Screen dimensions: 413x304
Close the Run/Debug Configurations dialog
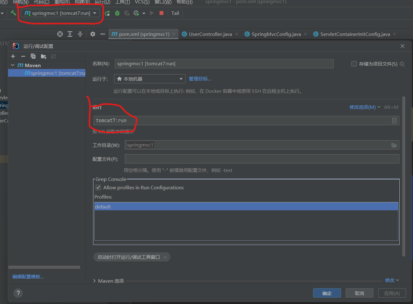click(x=402, y=46)
